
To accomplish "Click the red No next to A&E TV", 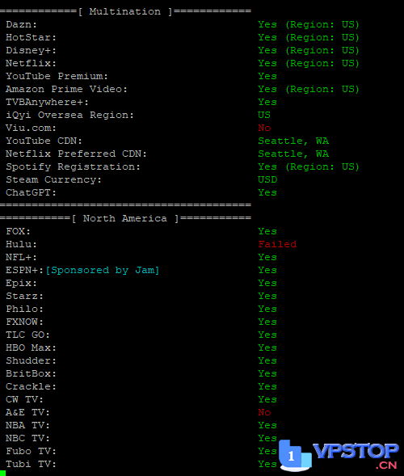I will point(264,412).
